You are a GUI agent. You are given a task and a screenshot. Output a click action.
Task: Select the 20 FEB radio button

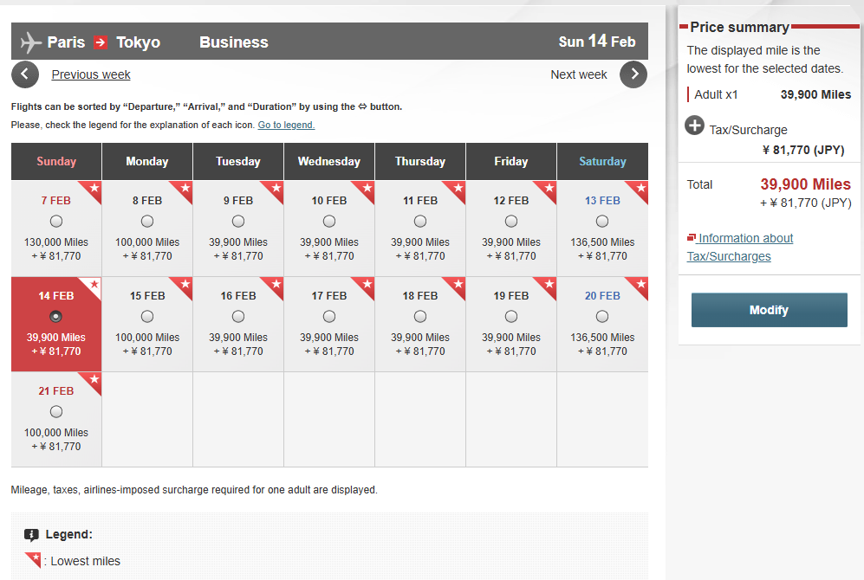[x=602, y=317]
